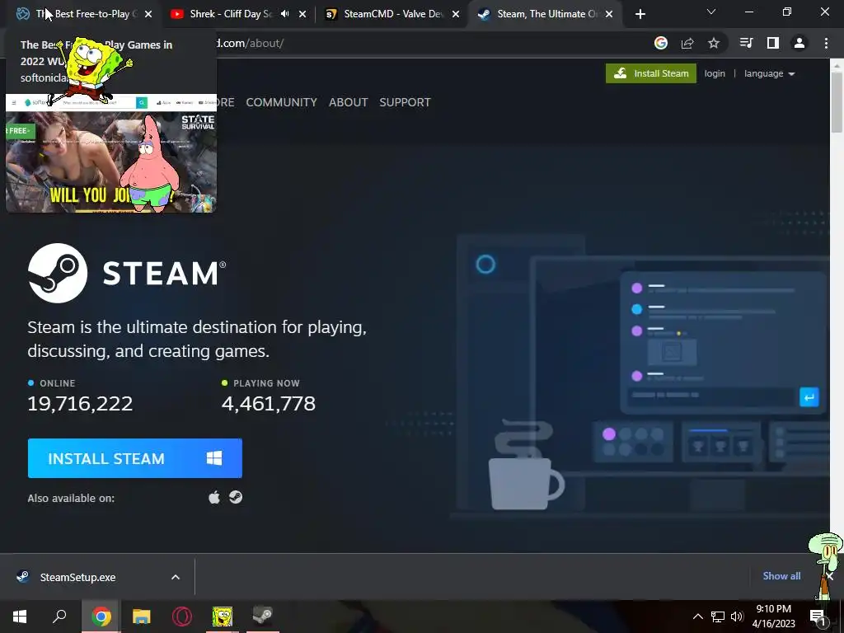The image size is (844, 633).
Task: Click the green Install Steam header button
Action: tap(651, 73)
